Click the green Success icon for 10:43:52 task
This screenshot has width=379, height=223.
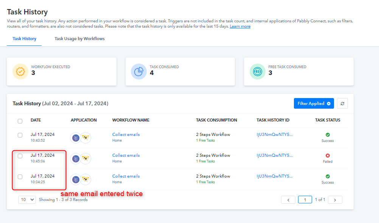tap(328, 135)
